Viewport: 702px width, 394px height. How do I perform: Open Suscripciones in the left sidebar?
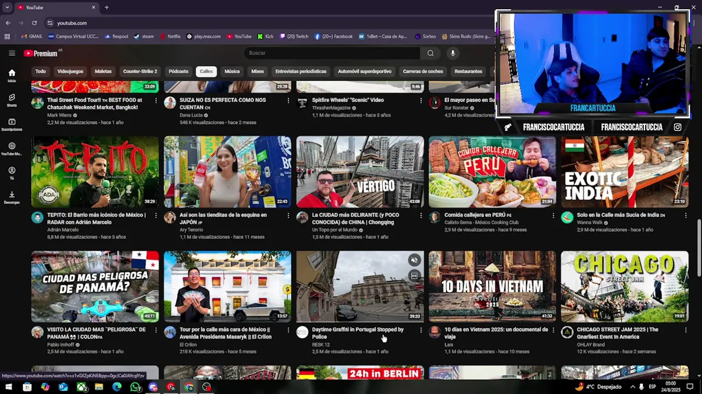click(x=12, y=125)
